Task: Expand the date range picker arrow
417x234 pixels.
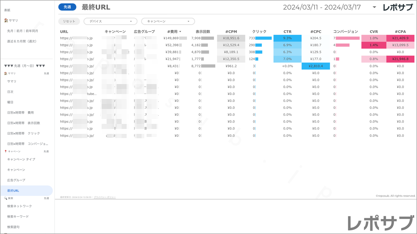Action: click(x=374, y=7)
